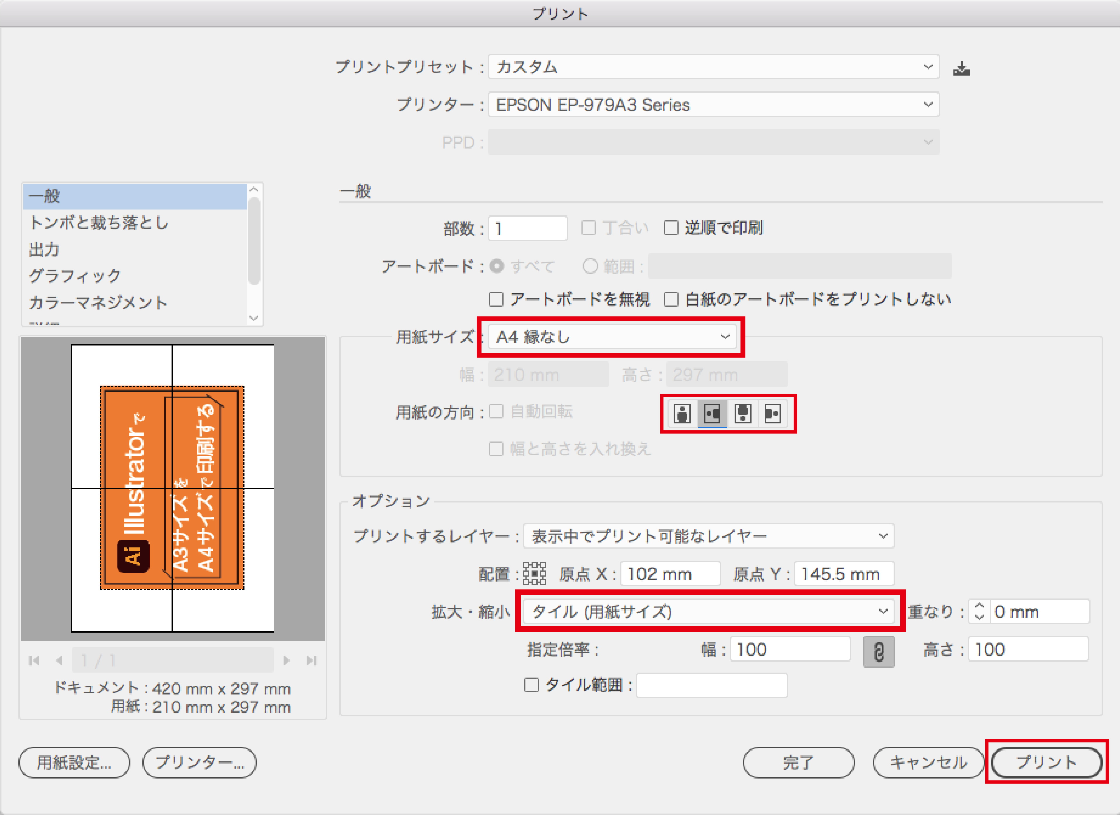Expand the プリンター dropdown EPSON EP-979A3

click(713, 105)
